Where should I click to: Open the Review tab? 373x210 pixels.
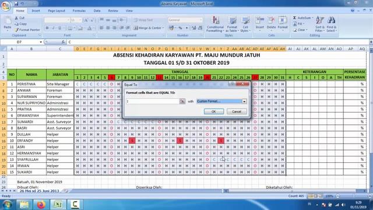tap(113, 10)
